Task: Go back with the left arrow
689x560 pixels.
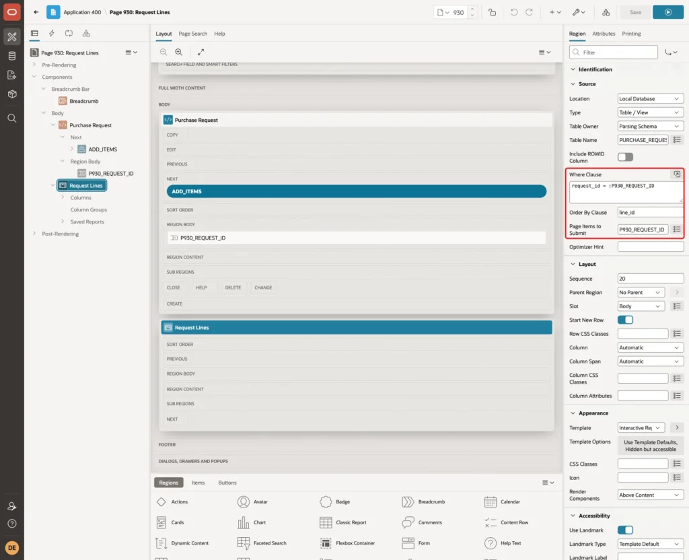Action: pos(36,12)
